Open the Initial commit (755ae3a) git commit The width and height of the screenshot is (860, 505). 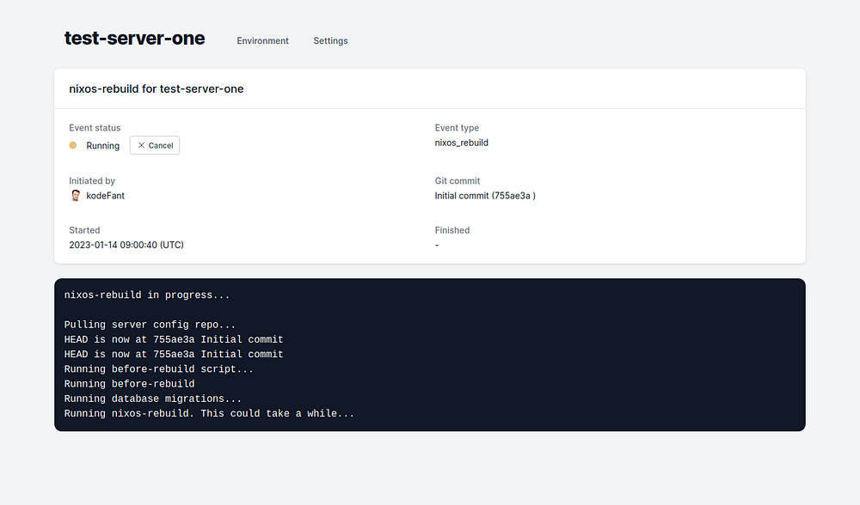[x=485, y=196]
